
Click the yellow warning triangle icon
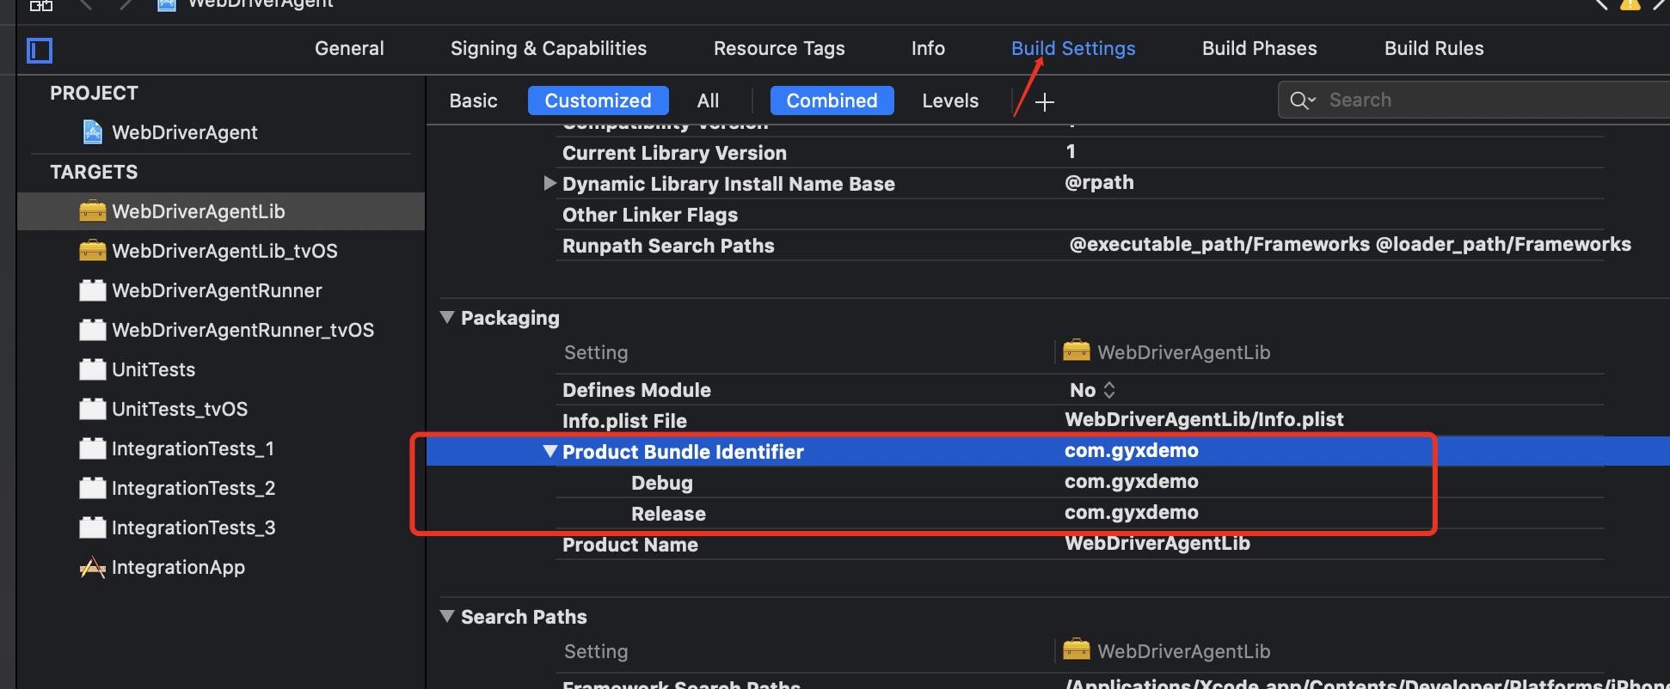pos(1630,4)
